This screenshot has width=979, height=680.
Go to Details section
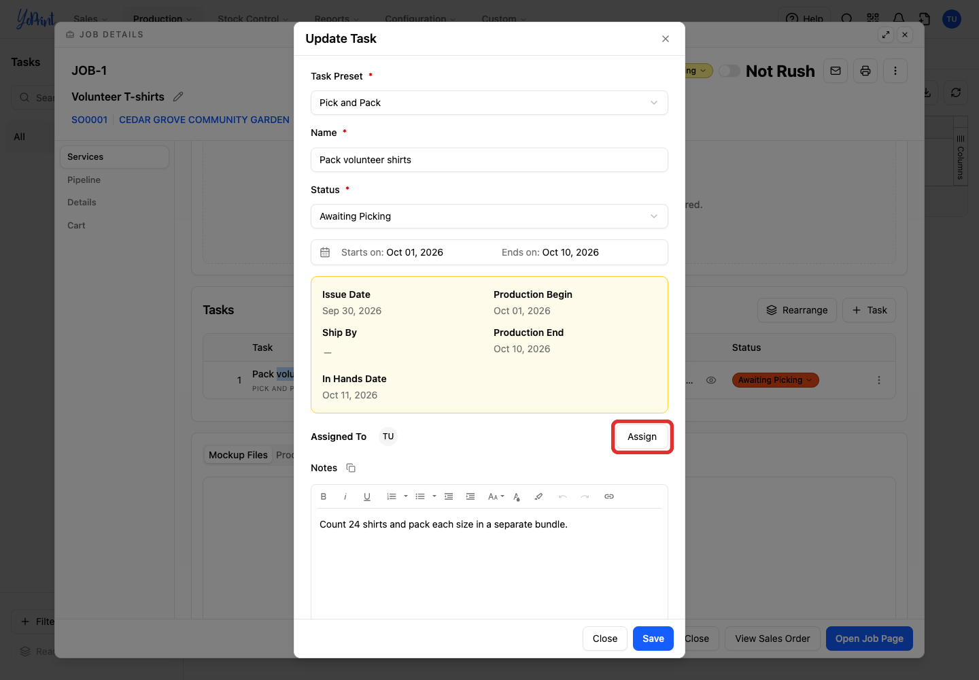[82, 203]
